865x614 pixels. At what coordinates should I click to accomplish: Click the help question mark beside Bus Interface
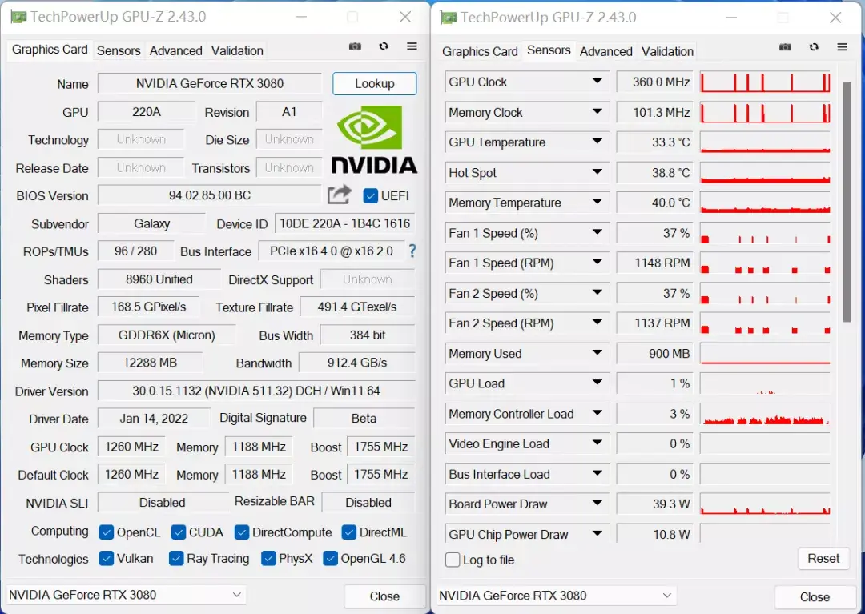tap(412, 251)
